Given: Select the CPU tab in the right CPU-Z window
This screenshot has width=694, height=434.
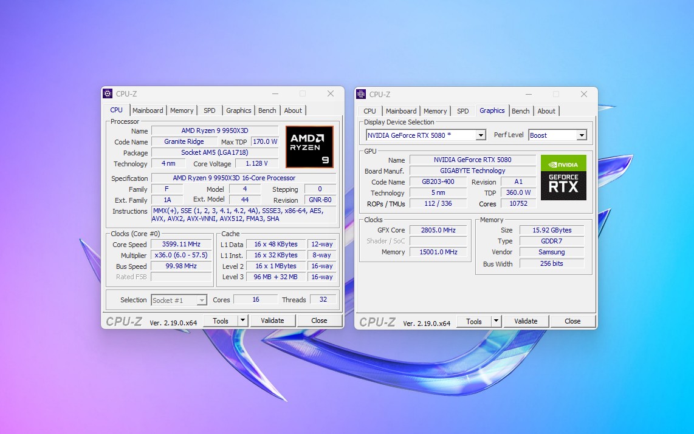Looking at the screenshot, I should (369, 111).
